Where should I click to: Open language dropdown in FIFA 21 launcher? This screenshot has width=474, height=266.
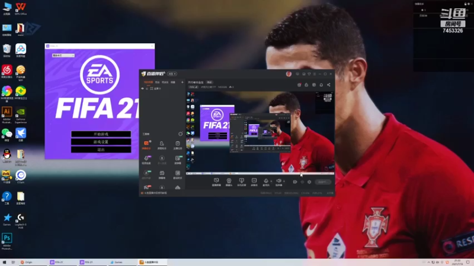pos(63,56)
